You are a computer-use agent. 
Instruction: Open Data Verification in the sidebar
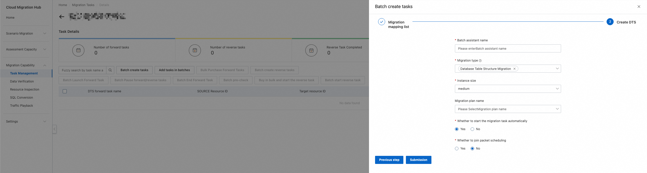22,81
